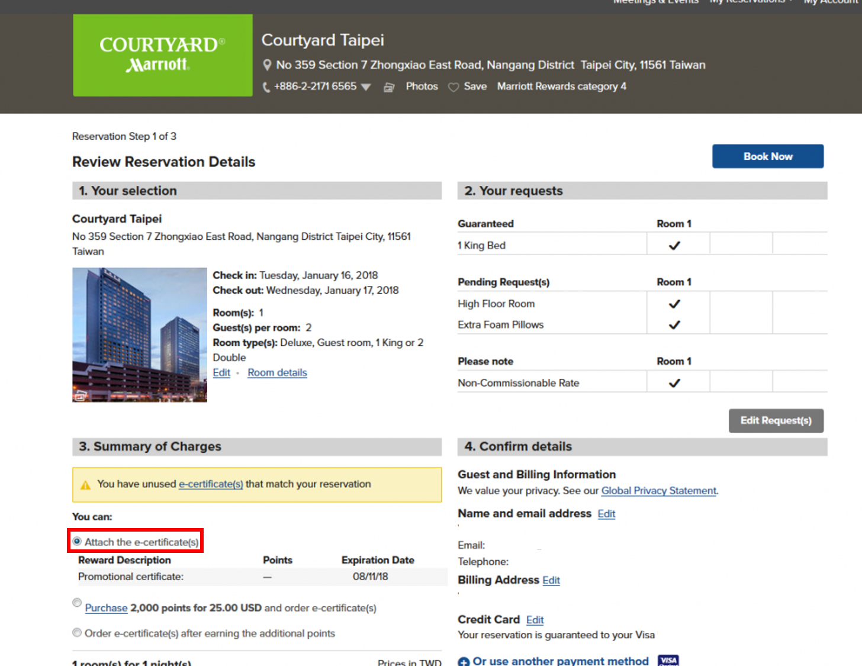The width and height of the screenshot is (862, 666).
Task: Select Attach the e-certificate(s) option
Action: [77, 541]
